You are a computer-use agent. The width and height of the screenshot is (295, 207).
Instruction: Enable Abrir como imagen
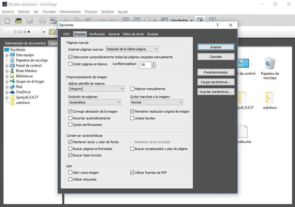70,173
